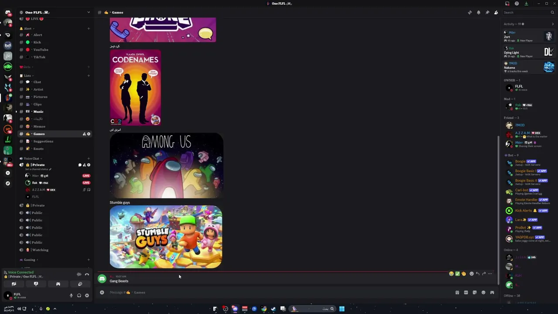The height and width of the screenshot is (314, 558).
Task: Click the green download update icon
Action: pyautogui.click(x=526, y=3)
